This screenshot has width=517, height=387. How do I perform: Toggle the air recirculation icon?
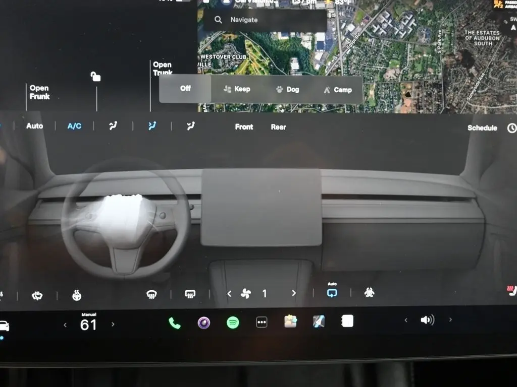tap(332, 292)
